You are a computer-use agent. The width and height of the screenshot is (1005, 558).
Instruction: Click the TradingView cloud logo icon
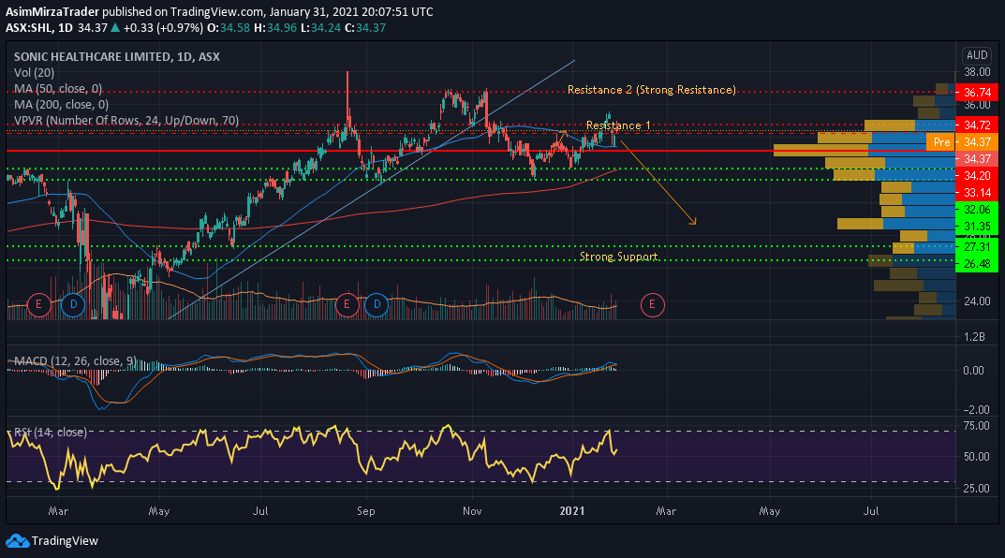coord(17,541)
